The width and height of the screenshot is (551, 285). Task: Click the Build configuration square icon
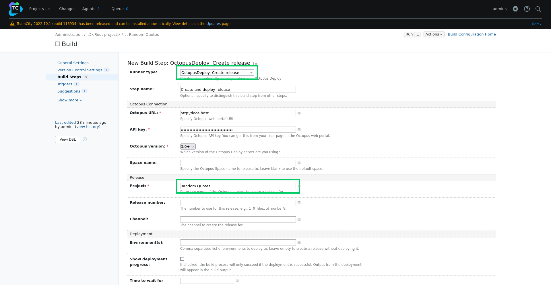(x=58, y=44)
